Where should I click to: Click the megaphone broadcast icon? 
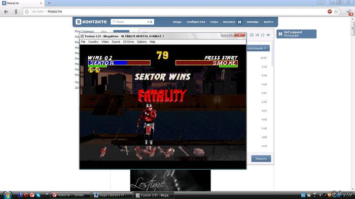tap(268, 35)
